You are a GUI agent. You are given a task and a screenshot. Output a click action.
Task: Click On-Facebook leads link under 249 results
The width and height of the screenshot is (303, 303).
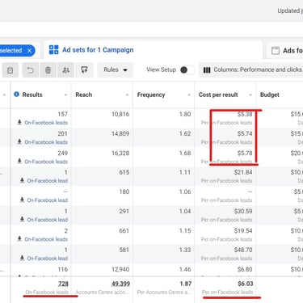coord(46,162)
